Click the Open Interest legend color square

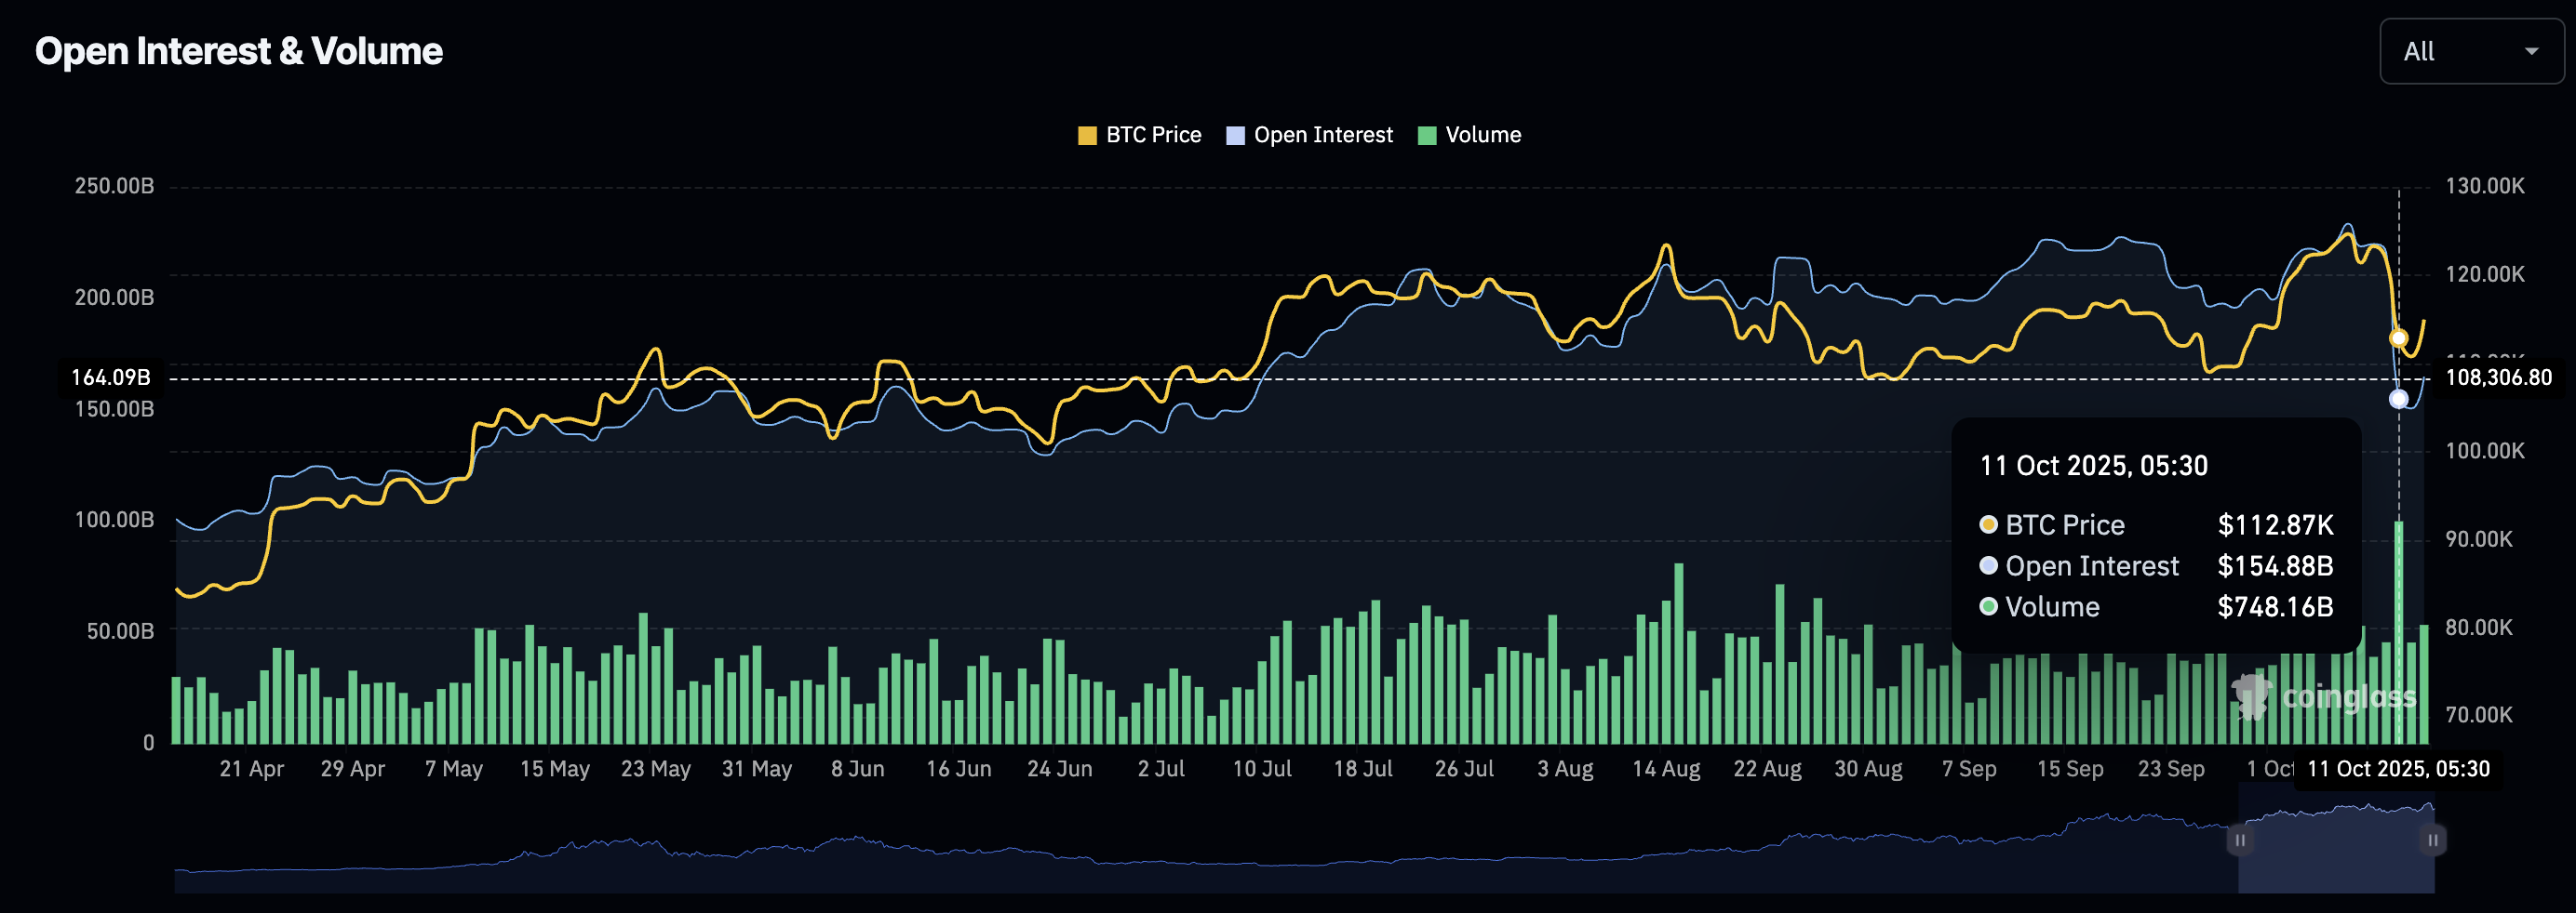pyautogui.click(x=1235, y=136)
